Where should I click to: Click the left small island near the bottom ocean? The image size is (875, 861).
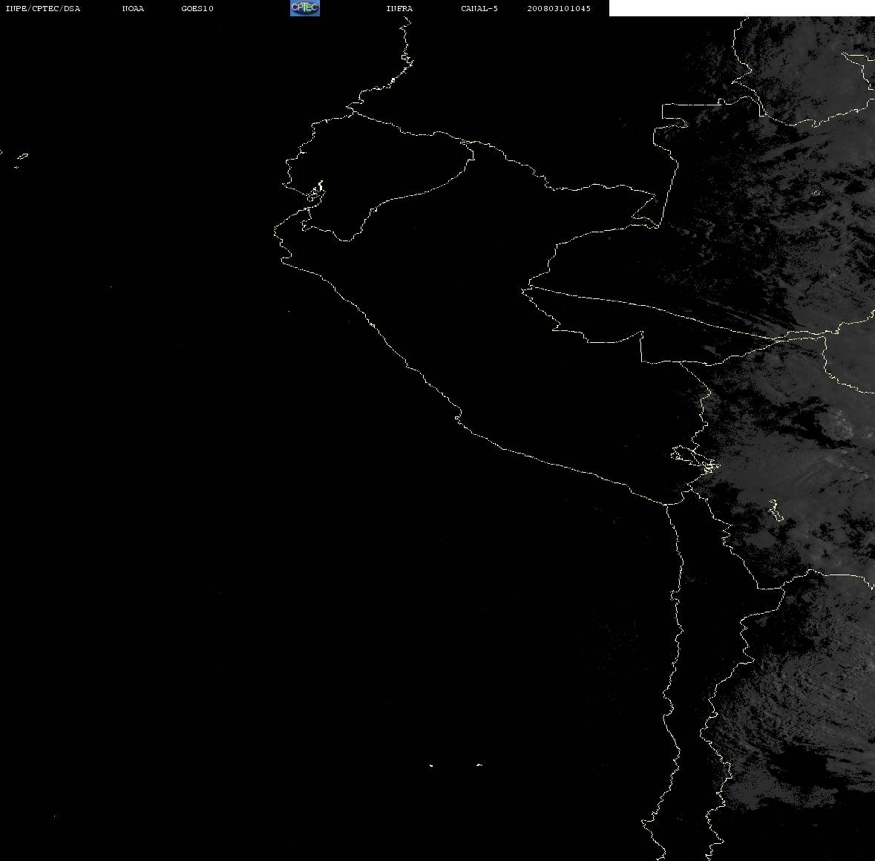pos(430,765)
